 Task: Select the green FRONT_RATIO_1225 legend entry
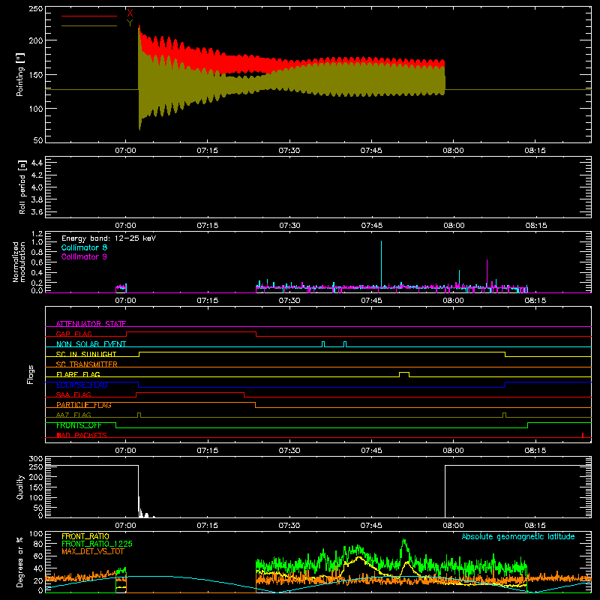[x=97, y=544]
